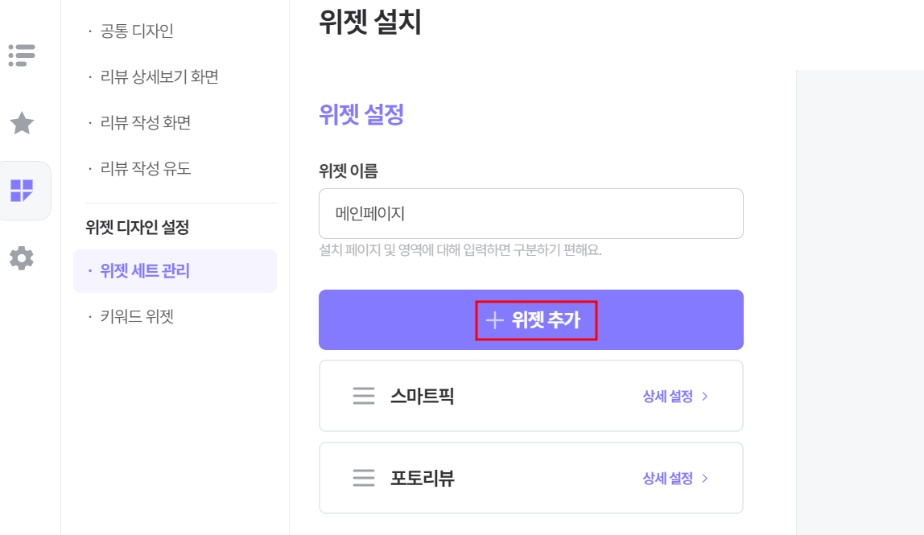Select the 위젯 세트 관리 menu item
Image resolution: width=924 pixels, height=535 pixels.
click(175, 271)
